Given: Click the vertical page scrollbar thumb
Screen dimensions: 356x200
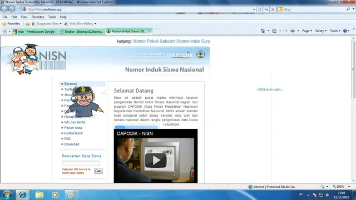Looking at the screenshot, I should tap(353, 69).
